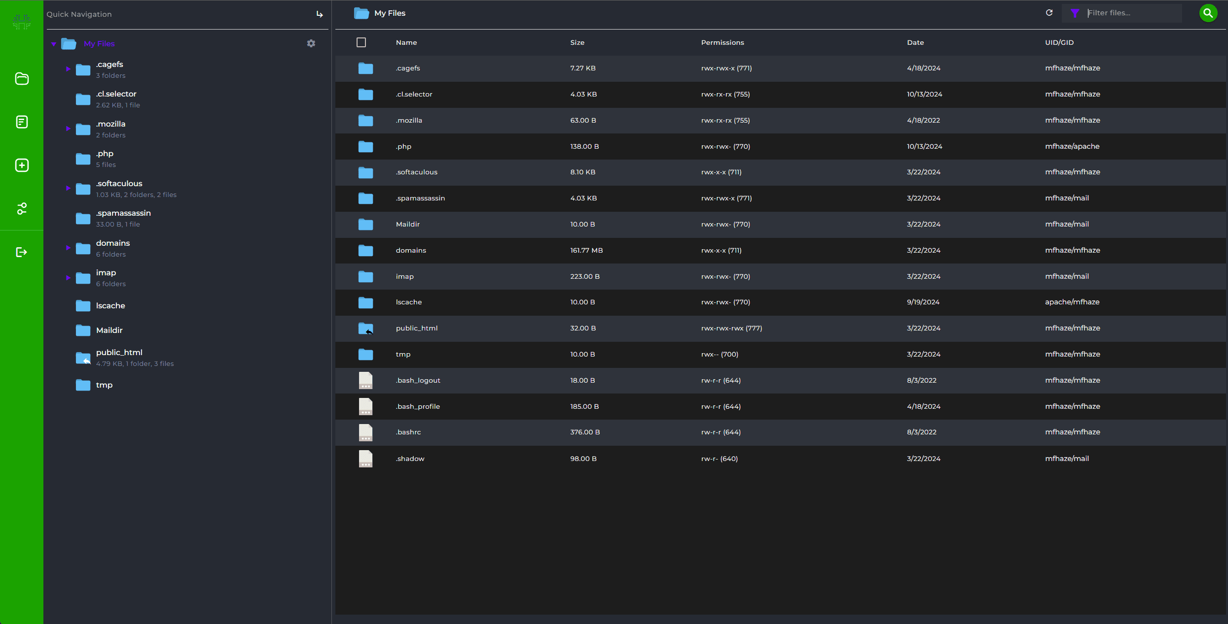Screen dimensions: 1228x624
Task: Sort by the Size column header
Action: [x=578, y=42]
